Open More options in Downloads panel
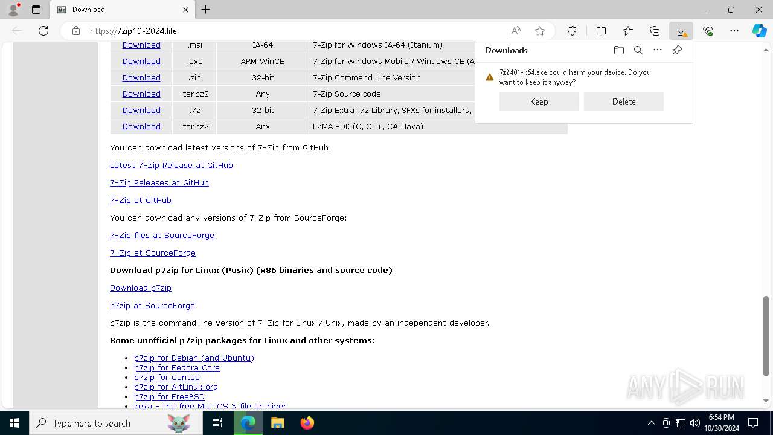 [658, 50]
